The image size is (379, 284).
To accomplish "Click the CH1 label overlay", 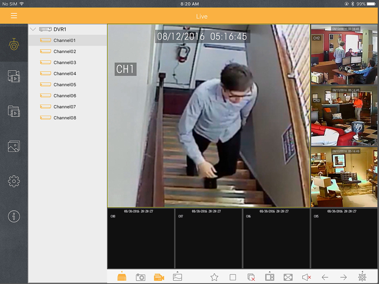I will coord(125,69).
